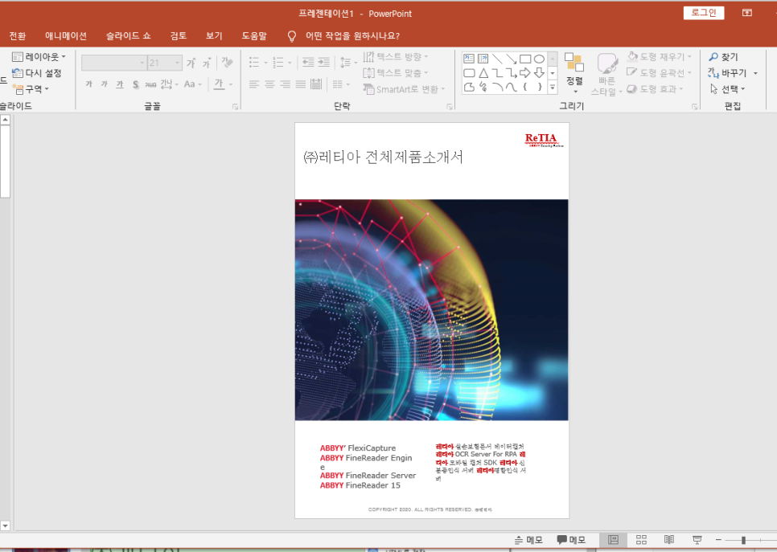The height and width of the screenshot is (552, 777).
Task: Select the freeform shape tool
Action: (x=469, y=87)
